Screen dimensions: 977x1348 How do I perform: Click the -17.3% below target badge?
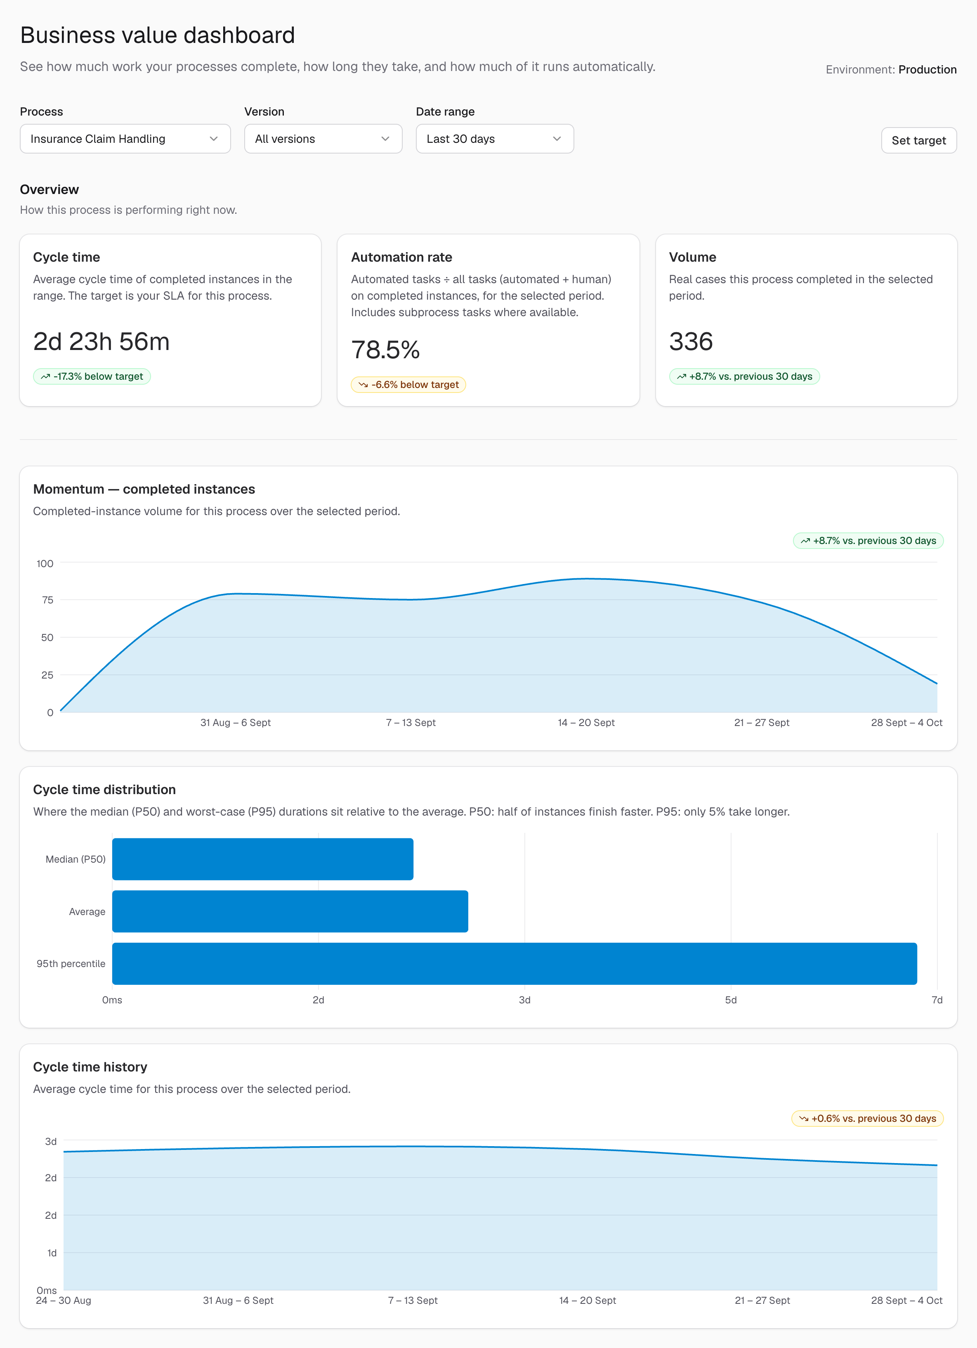click(92, 376)
